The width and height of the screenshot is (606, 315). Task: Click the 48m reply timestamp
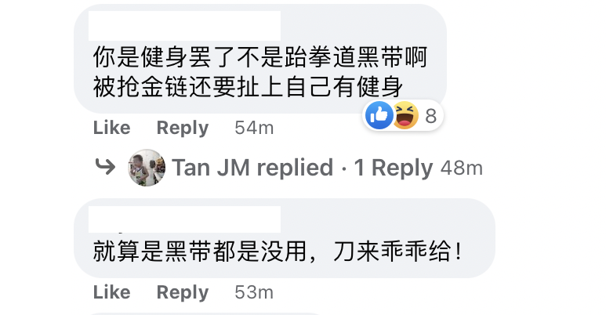point(462,168)
